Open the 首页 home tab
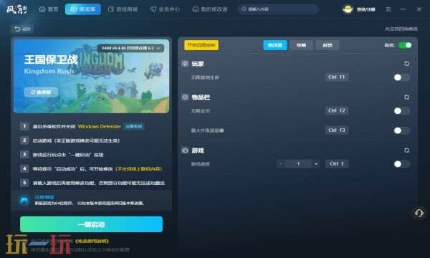430x258 pixels. point(49,9)
